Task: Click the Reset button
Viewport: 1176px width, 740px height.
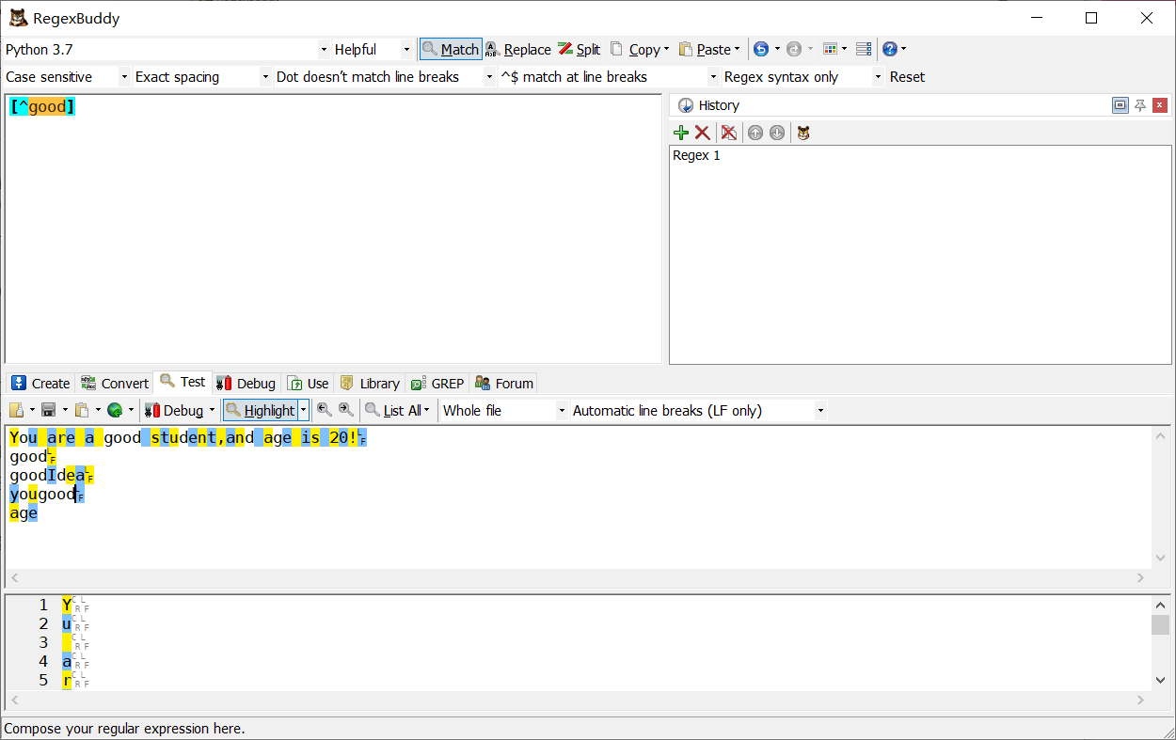Action: [x=907, y=77]
